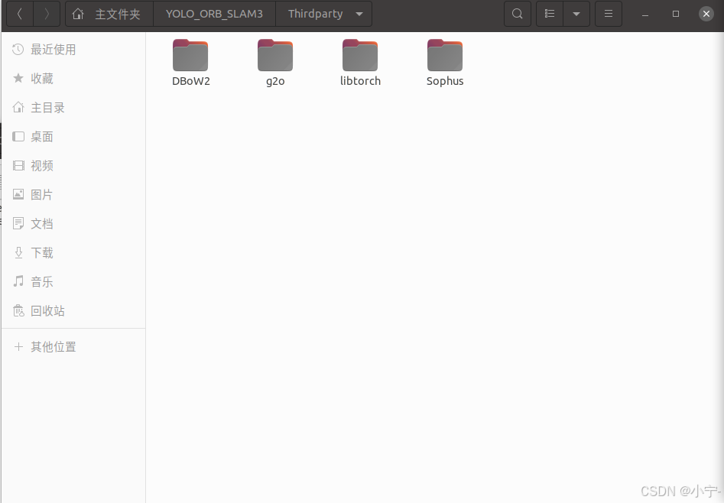Click the house icon beside 主目录

pos(18,107)
